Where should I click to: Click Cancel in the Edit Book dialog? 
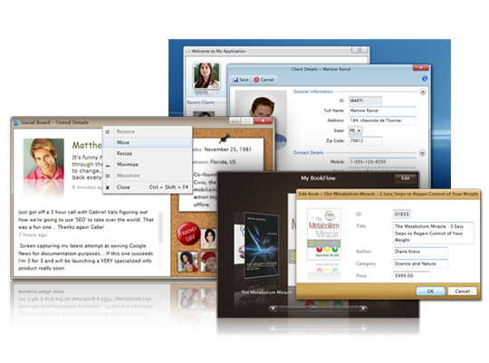[x=462, y=291]
